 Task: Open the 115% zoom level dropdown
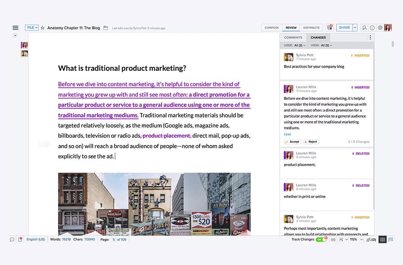(356, 240)
